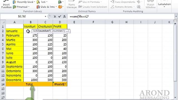The image size is (178, 100).
Task: Click the Profit header cell
Action: (60, 27)
